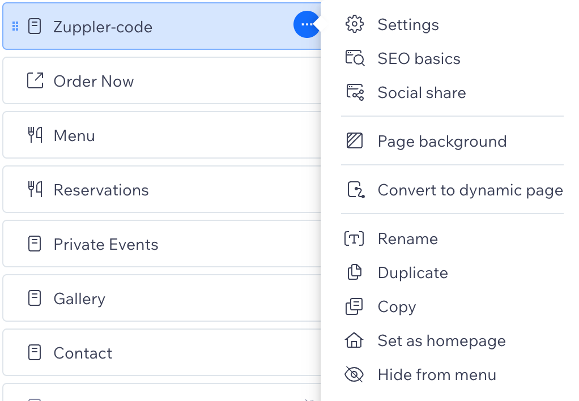
Task: Click the page icon beside Gallery
Action: pyautogui.click(x=35, y=298)
